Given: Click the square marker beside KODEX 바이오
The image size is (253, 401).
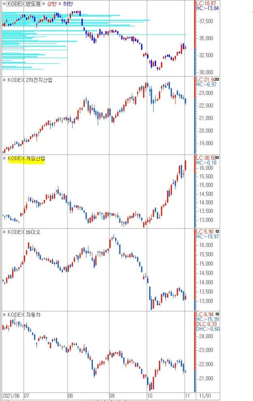Looking at the screenshot, I should (4, 232).
